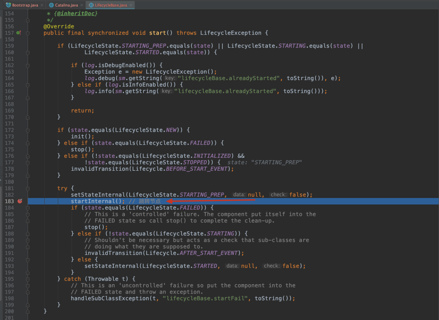Click the STARTED constant on line 193
Screen dimensions: 439x320
(x=205, y=266)
